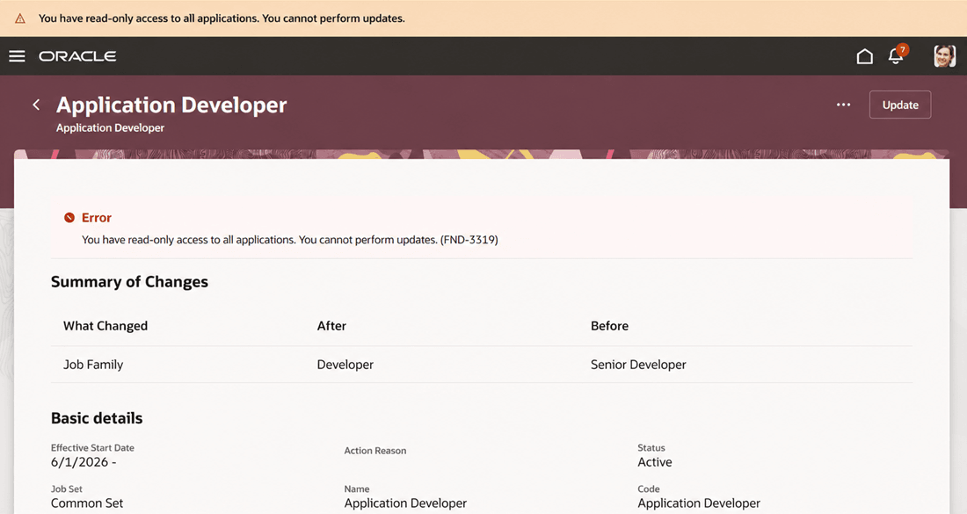Click the Oracle logo
Screen dimensions: 967x514
coord(77,56)
